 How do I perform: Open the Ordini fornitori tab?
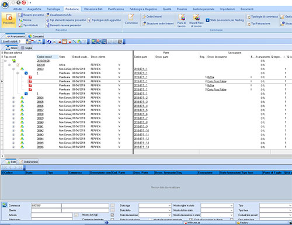pyautogui.click(x=29, y=162)
